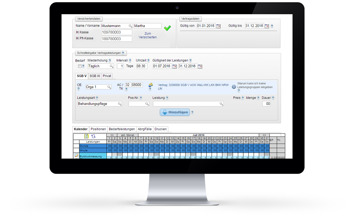Open the OE Orga 1 lookup field
The width and height of the screenshot is (356, 223).
click(98, 87)
